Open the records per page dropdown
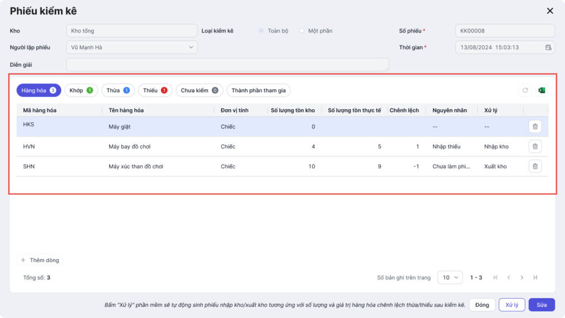The height and width of the screenshot is (318, 565). coord(450,278)
